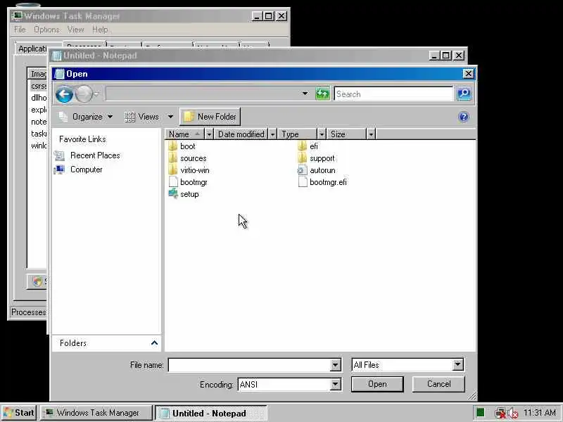
Task: Open Recent Places favorite link
Action: pyautogui.click(x=87, y=155)
